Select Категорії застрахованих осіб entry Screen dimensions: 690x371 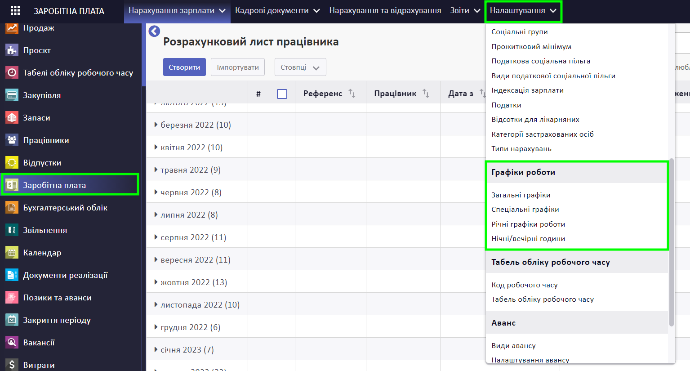(543, 134)
